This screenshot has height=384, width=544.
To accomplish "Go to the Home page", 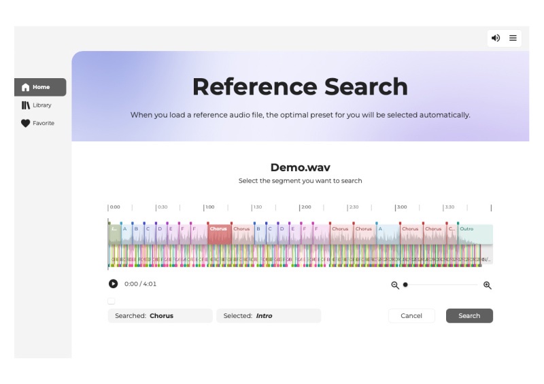I will [40, 87].
